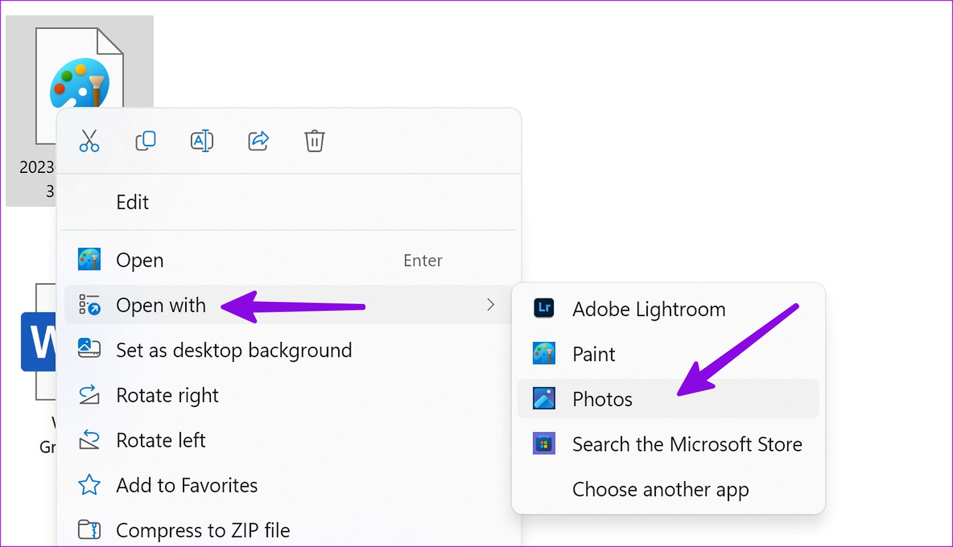Click the Cut scissors icon
Screen dimensions: 953x547
89,141
